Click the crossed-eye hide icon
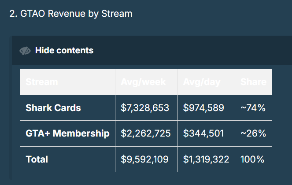The height and width of the screenshot is (185, 292). 25,51
